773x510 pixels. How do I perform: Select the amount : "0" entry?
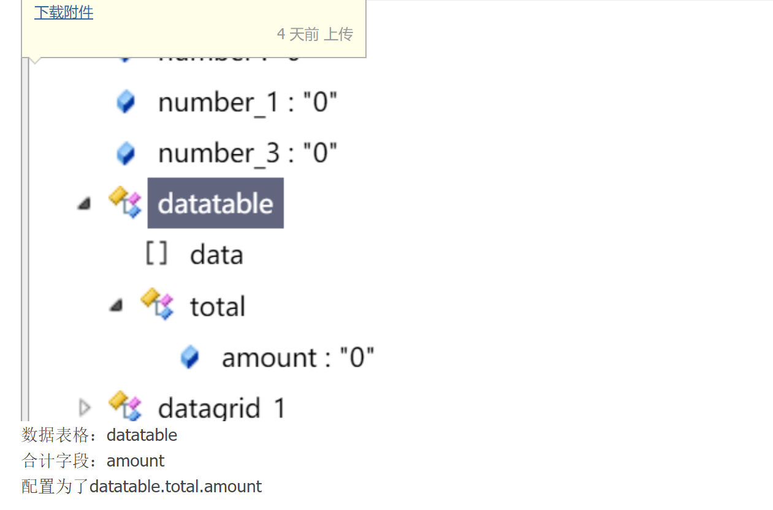[298, 358]
